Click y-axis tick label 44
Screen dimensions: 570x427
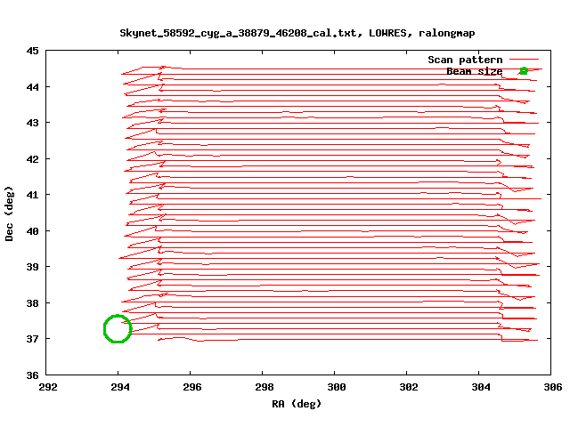tap(32, 87)
